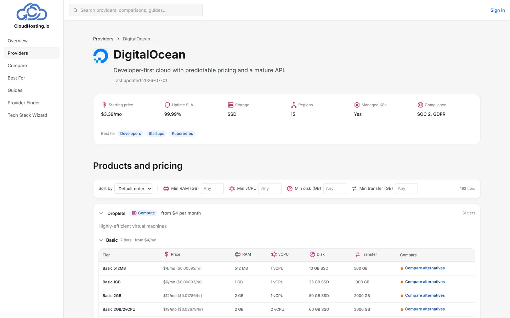Screen dimensions: 510x318
Task: Click the Price column dollar icon
Action: [166, 254]
